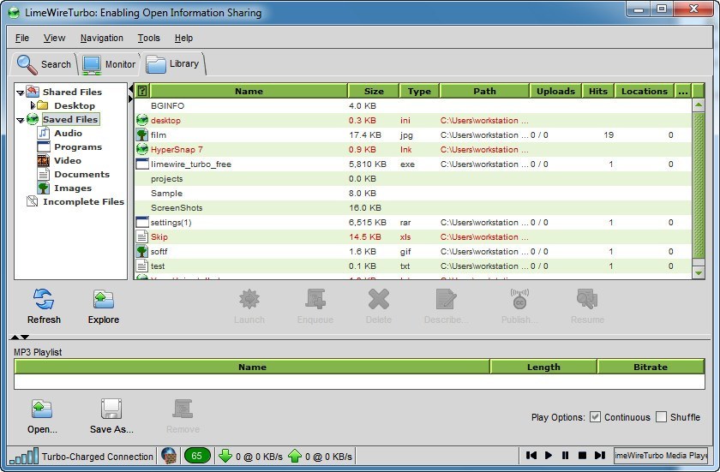Click the Save As floppy disk icon
This screenshot has height=472, width=720.
coord(111,409)
